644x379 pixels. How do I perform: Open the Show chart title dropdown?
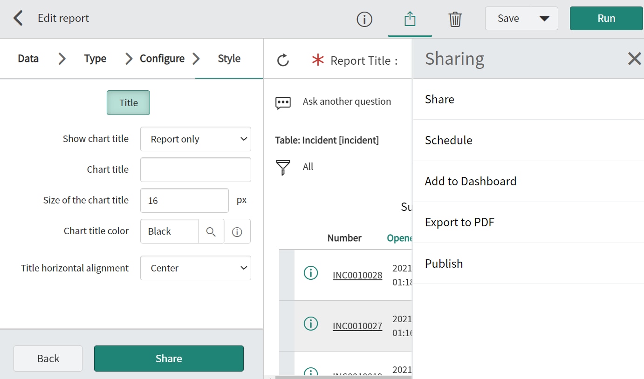196,139
